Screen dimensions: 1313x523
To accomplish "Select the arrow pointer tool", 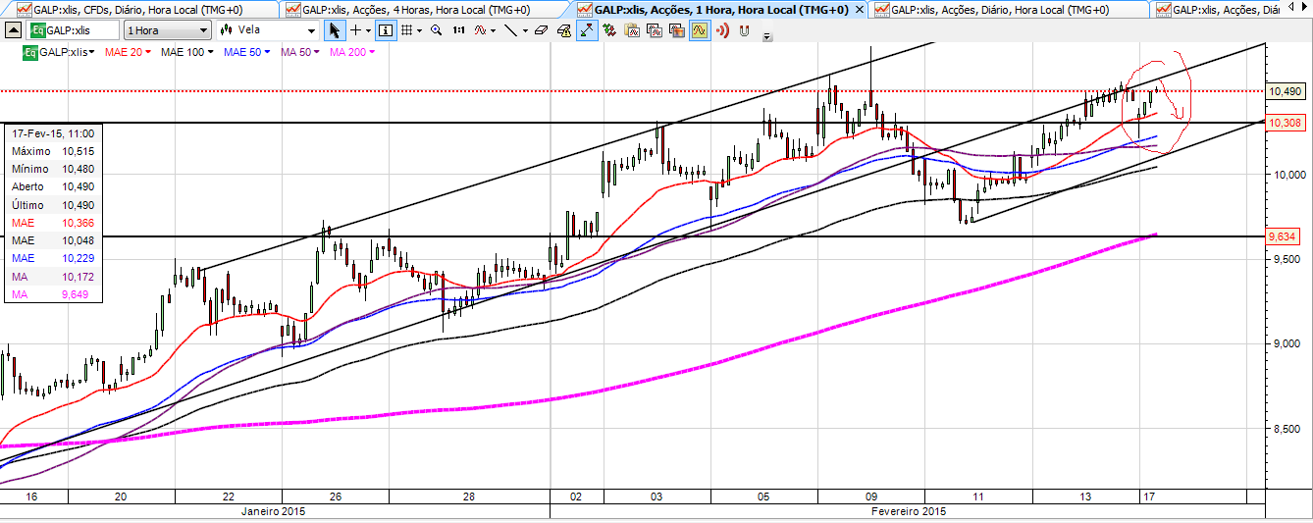I will (335, 30).
